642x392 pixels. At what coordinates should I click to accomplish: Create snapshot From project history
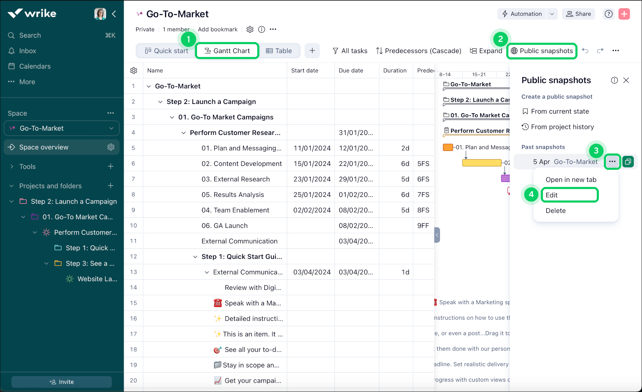[558, 127]
